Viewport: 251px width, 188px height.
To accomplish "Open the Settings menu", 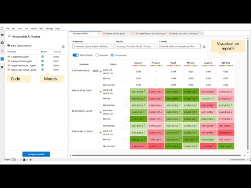I will coord(49,29).
